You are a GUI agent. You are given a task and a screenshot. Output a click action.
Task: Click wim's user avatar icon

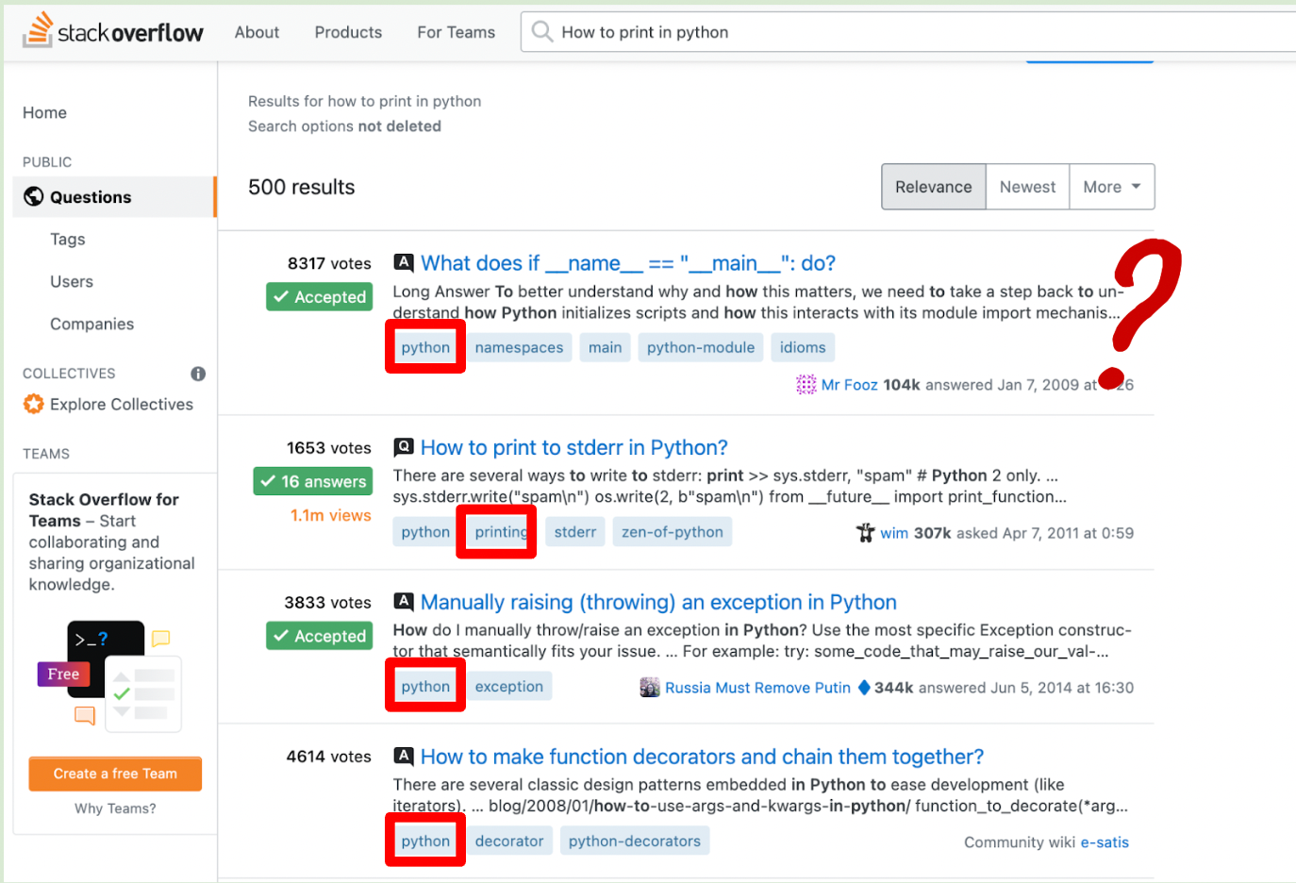tap(865, 533)
